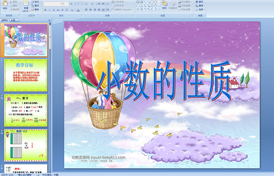
Task: Select the Rectangle shape in gallery
Action: coord(152,2)
